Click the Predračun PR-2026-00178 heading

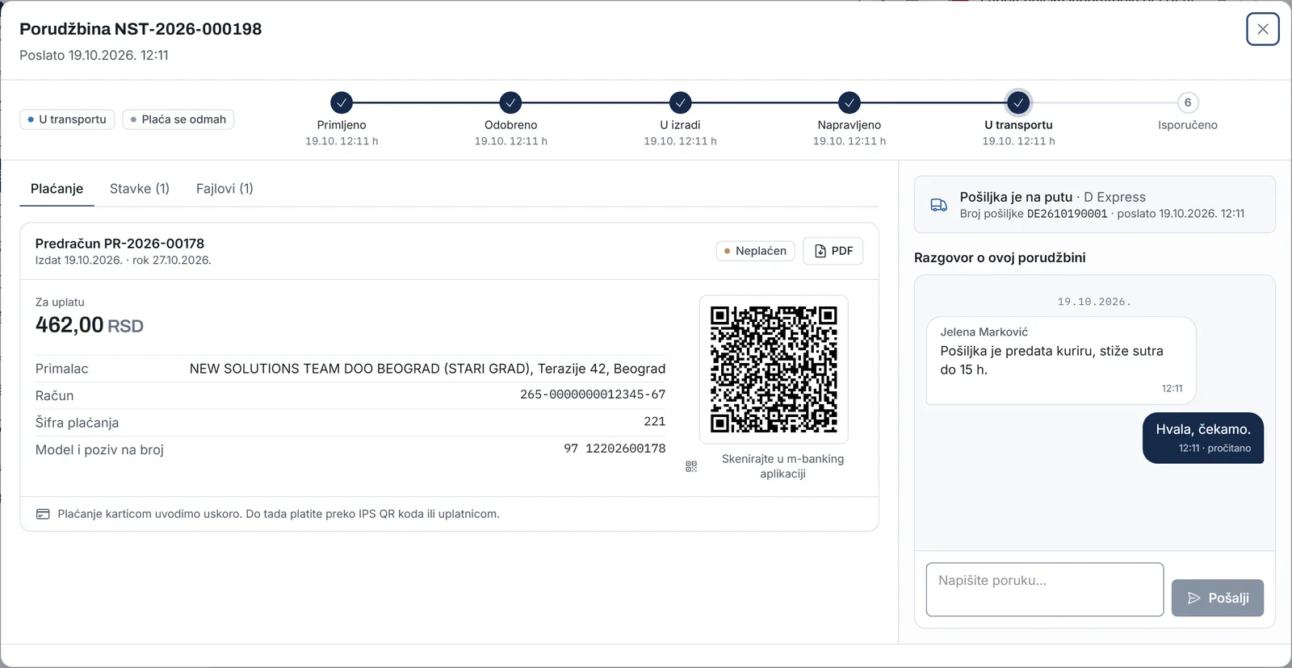click(120, 244)
